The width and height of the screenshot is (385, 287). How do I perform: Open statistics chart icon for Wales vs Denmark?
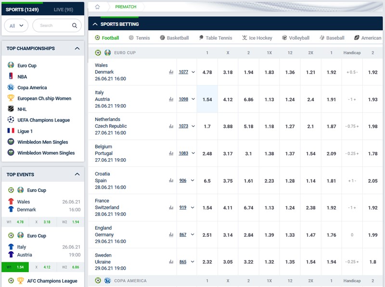171,72
